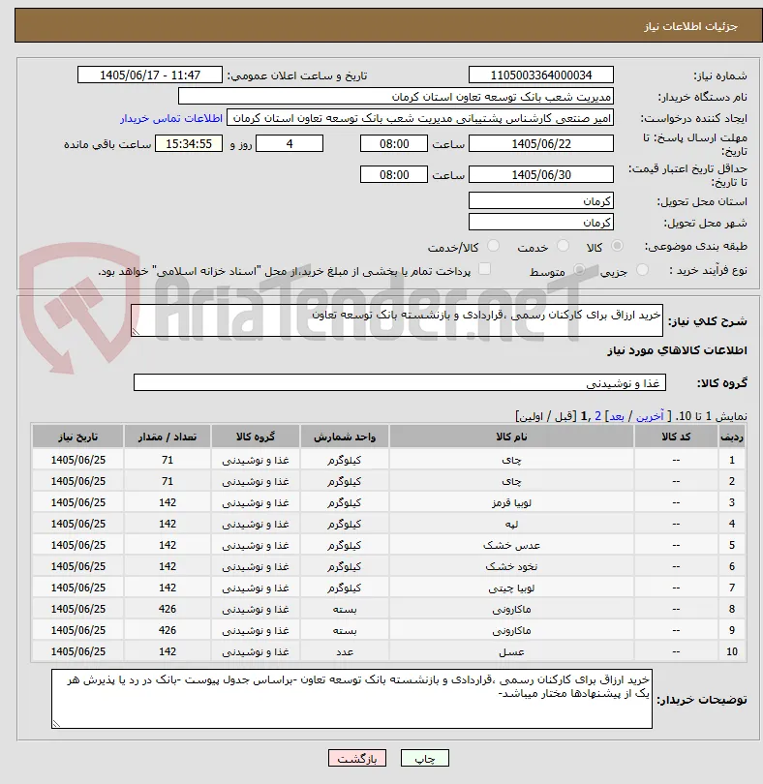Select the کالا/خدمت radio button
The height and width of the screenshot is (784, 763).
coord(493,246)
